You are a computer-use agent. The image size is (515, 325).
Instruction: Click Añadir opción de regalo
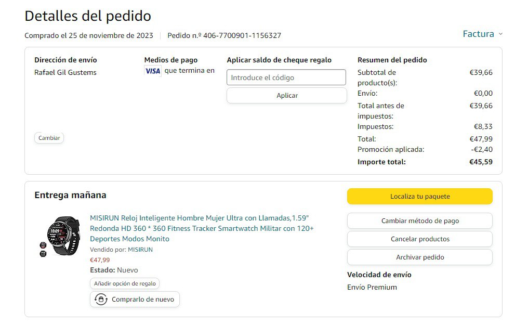[x=125, y=283]
